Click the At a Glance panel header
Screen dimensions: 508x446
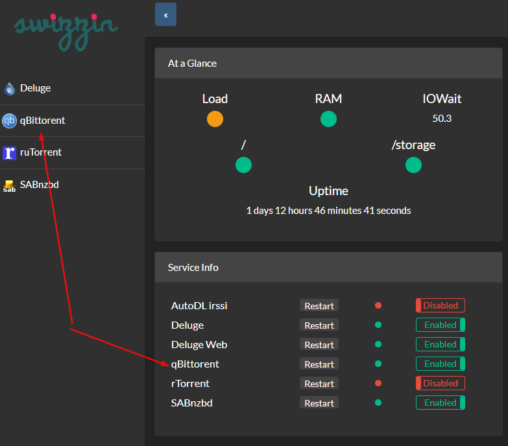point(328,63)
